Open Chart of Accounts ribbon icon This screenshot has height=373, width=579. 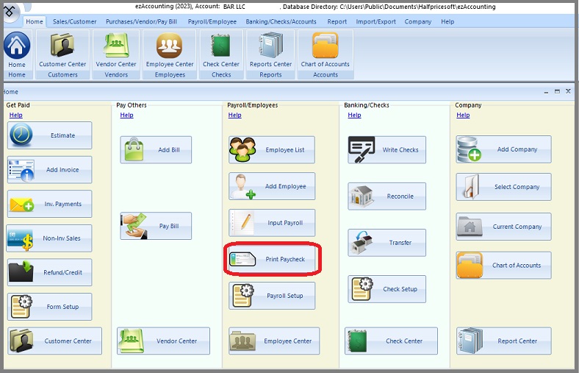click(326, 50)
